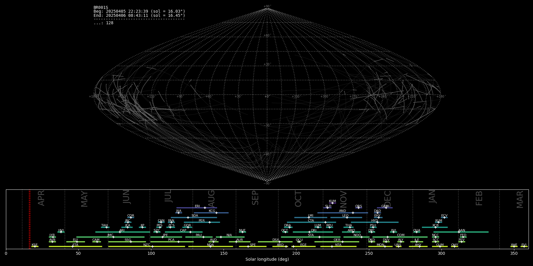The image size is (533, 266).
Task: Click the PER shower label
Action: [202, 221]
